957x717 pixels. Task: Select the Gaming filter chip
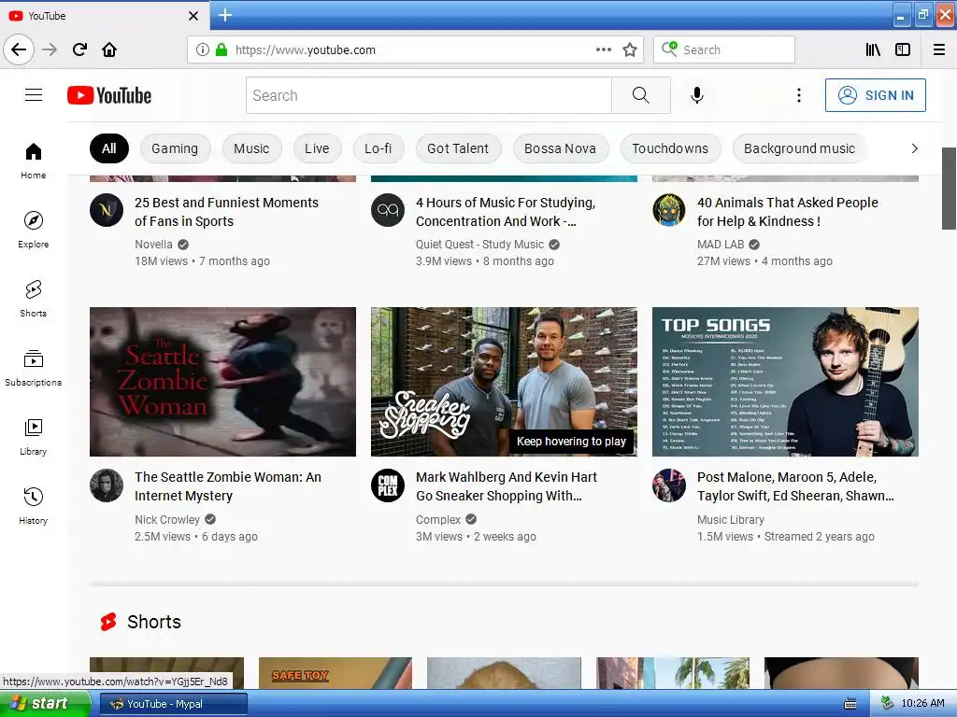(x=175, y=148)
